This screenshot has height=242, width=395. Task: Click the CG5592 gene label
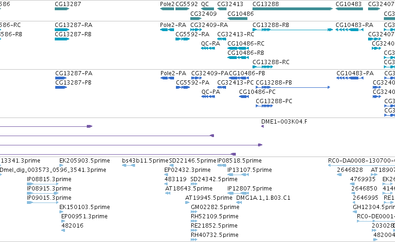(187, 4)
